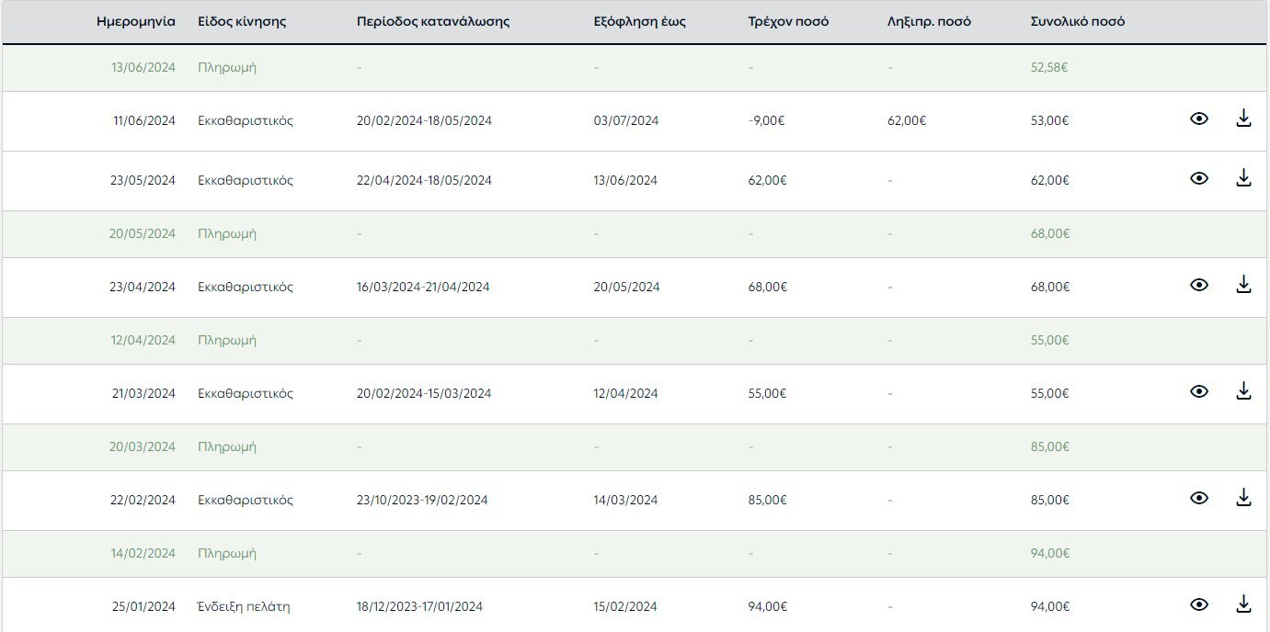Screen dimensions: 1270x632
Task: Click the Ληξιπρ. ποσό column header
Action: tap(929, 21)
